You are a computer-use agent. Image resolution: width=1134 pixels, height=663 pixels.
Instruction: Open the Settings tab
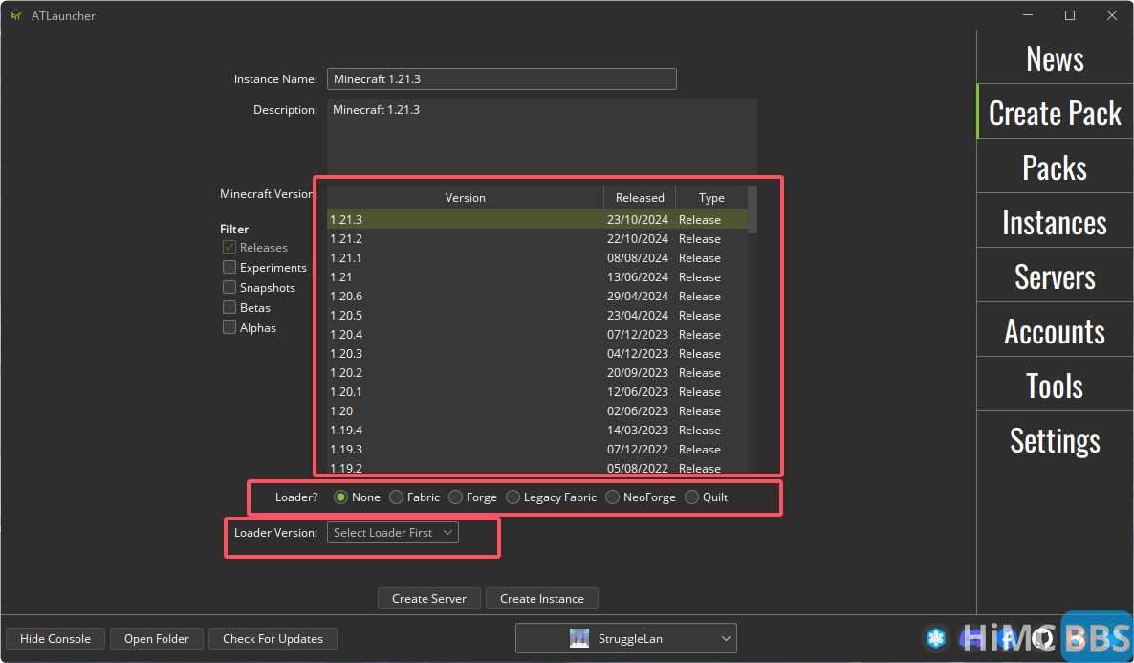[x=1055, y=440]
